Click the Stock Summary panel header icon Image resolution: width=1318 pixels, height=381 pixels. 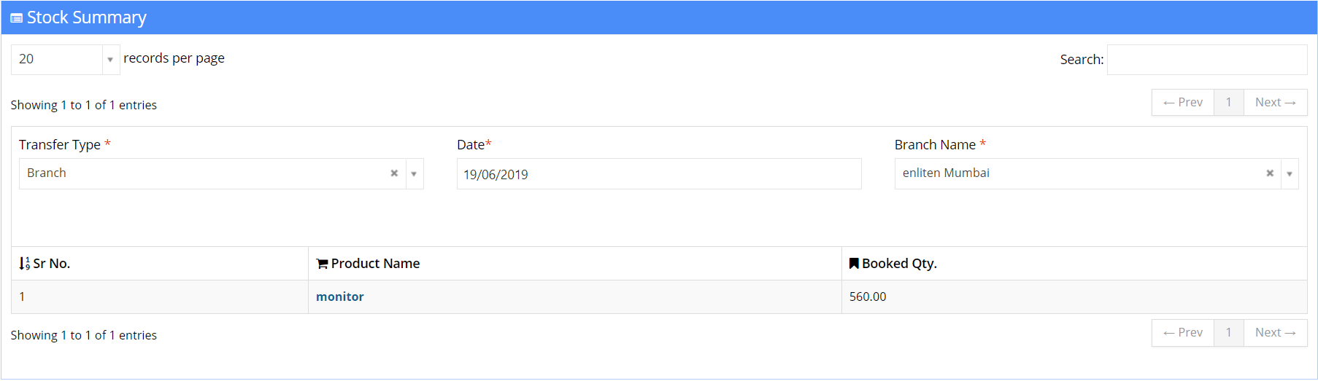[x=16, y=18]
